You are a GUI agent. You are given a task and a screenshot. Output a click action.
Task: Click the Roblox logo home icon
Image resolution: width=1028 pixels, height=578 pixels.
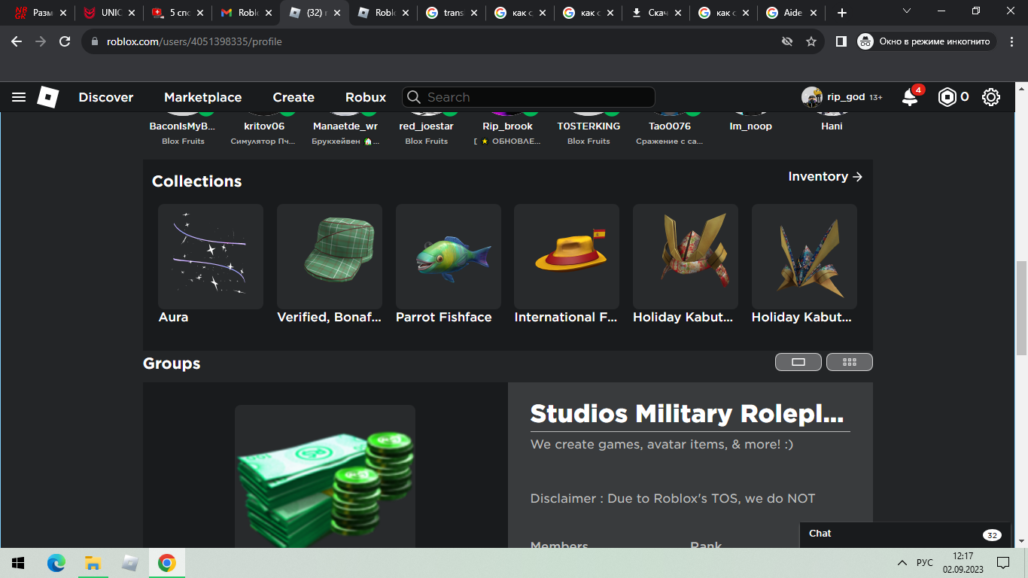pyautogui.click(x=48, y=97)
